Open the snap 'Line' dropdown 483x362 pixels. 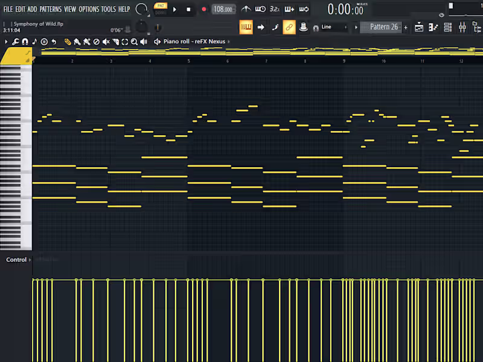pos(329,27)
